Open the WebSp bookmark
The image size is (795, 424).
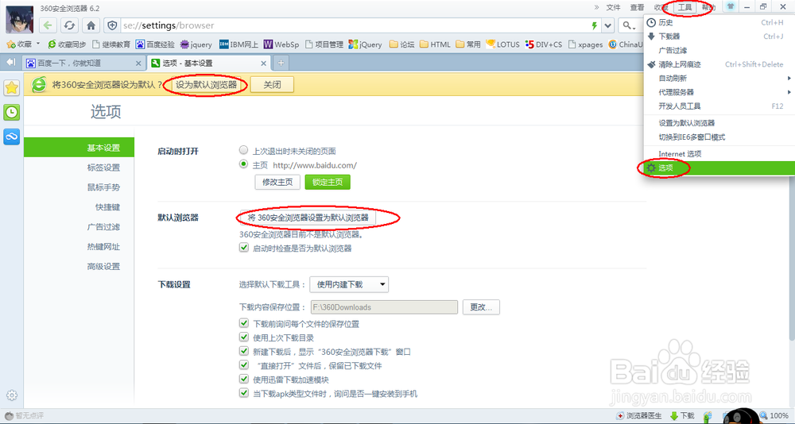281,44
